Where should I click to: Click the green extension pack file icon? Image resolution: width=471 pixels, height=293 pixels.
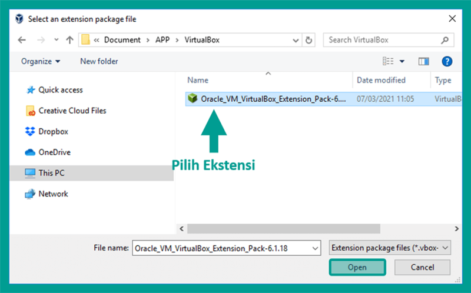(x=193, y=98)
